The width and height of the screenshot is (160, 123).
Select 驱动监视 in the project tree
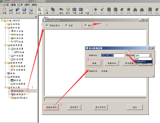[18, 91]
